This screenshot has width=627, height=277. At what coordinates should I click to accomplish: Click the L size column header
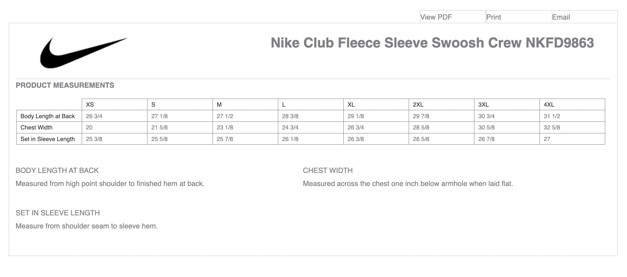click(x=284, y=104)
